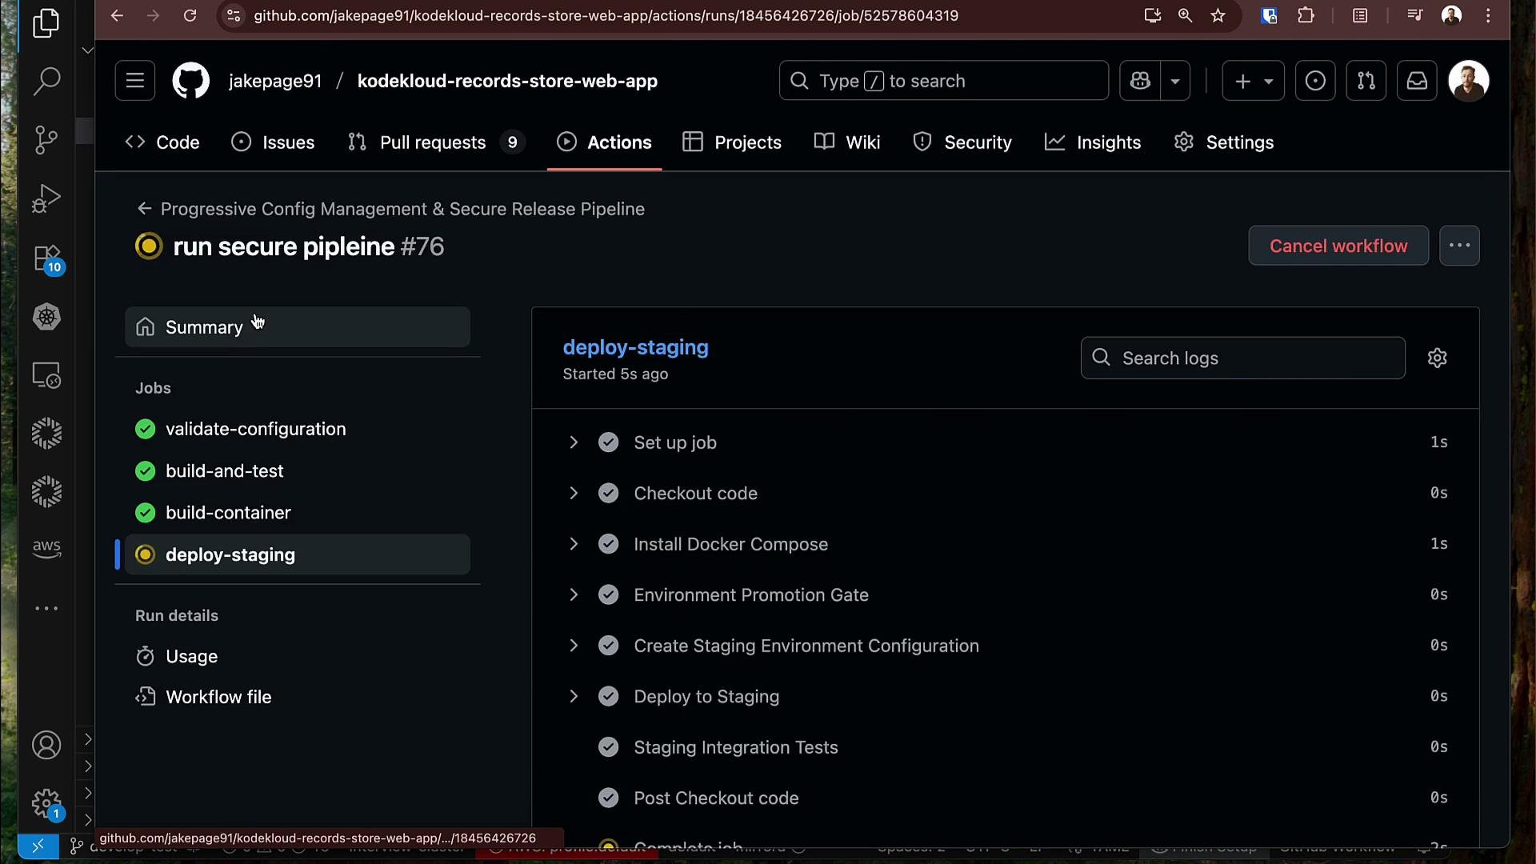
Task: Open the Summary page of the run
Action: (298, 327)
